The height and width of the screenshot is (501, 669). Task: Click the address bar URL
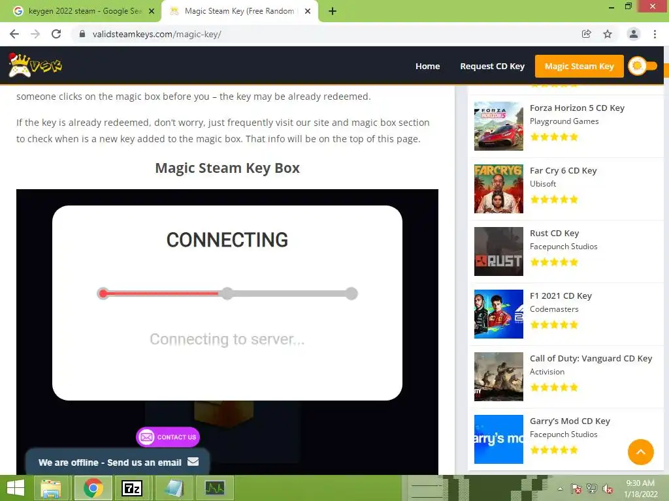(157, 34)
